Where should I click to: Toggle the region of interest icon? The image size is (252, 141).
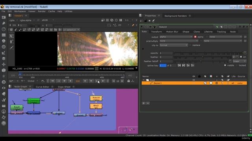click(x=109, y=25)
